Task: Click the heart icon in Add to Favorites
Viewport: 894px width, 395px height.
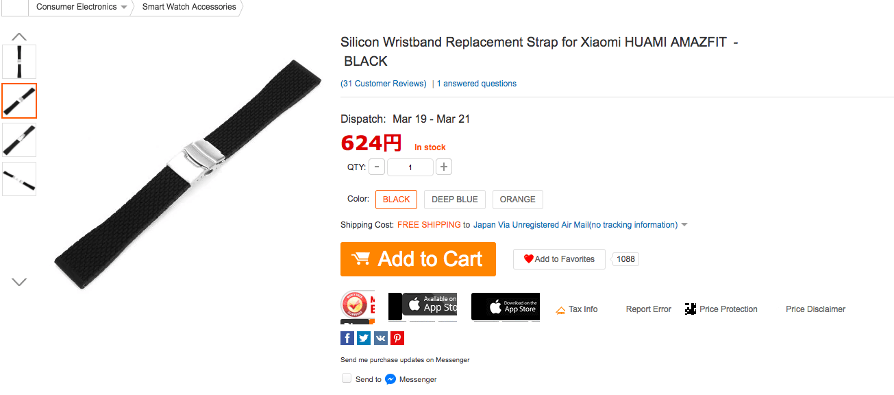Action: tap(528, 259)
